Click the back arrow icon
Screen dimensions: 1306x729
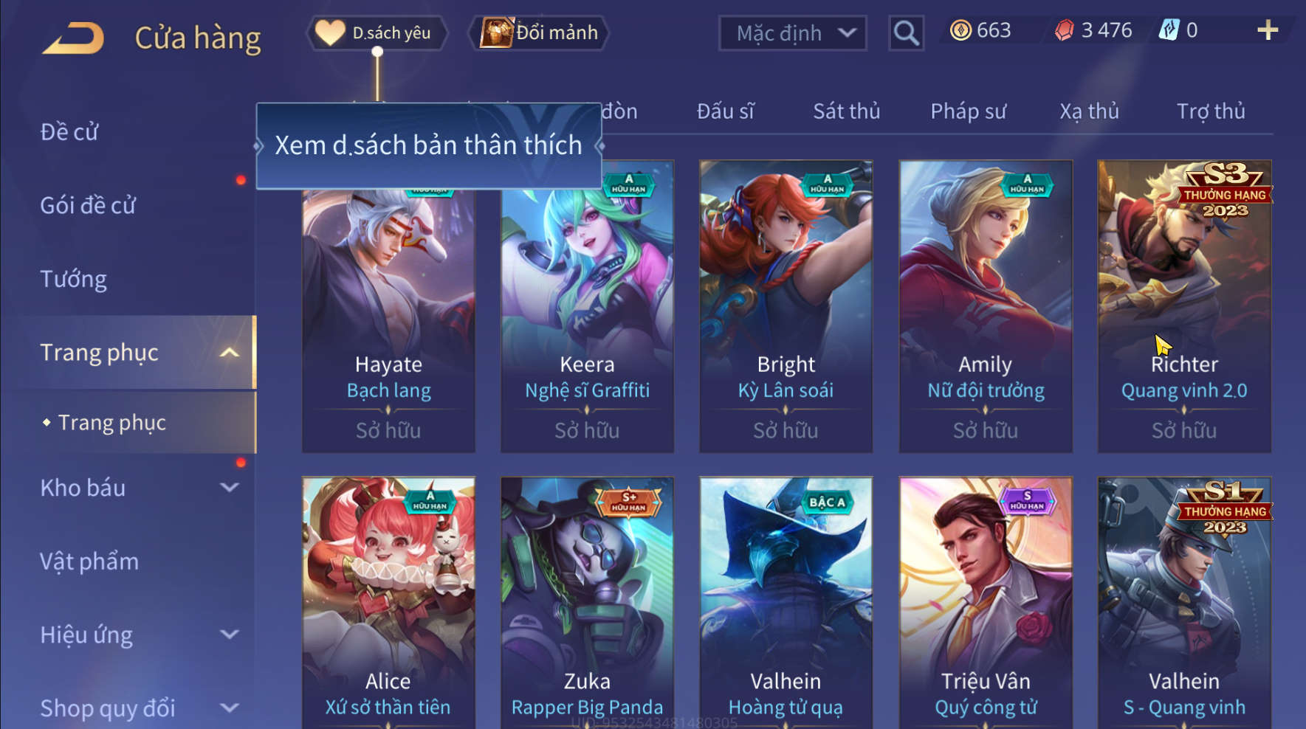pos(72,38)
